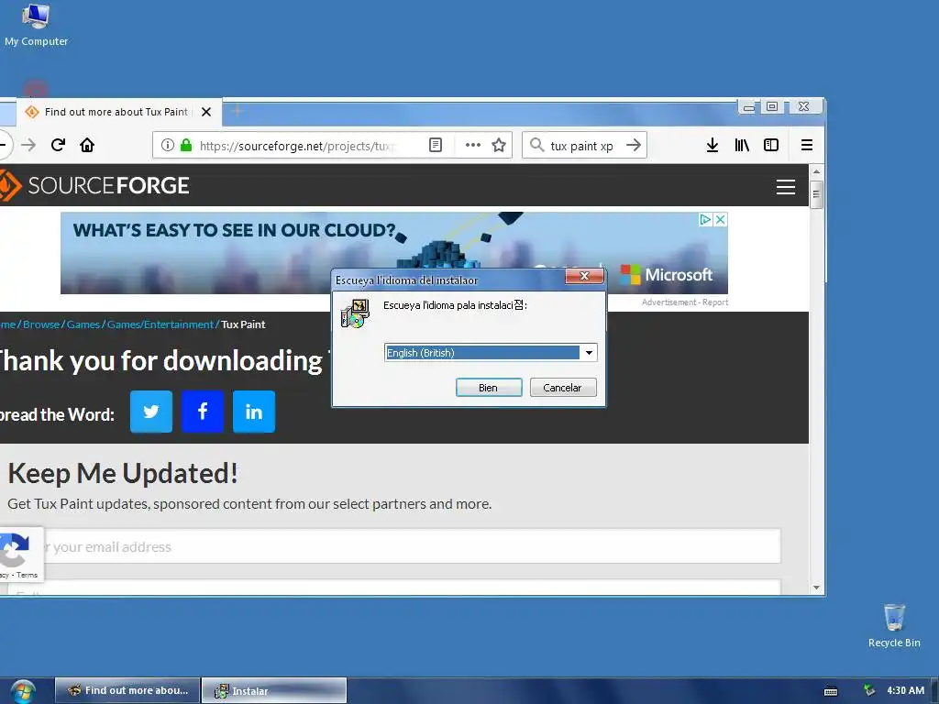Reload the SourceForge page
The width and height of the screenshot is (939, 704).
pyautogui.click(x=58, y=145)
